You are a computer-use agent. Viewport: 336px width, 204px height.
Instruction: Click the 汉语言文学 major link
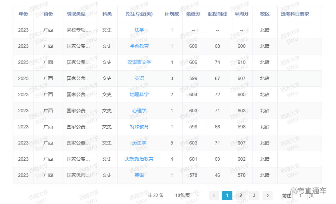point(139,62)
